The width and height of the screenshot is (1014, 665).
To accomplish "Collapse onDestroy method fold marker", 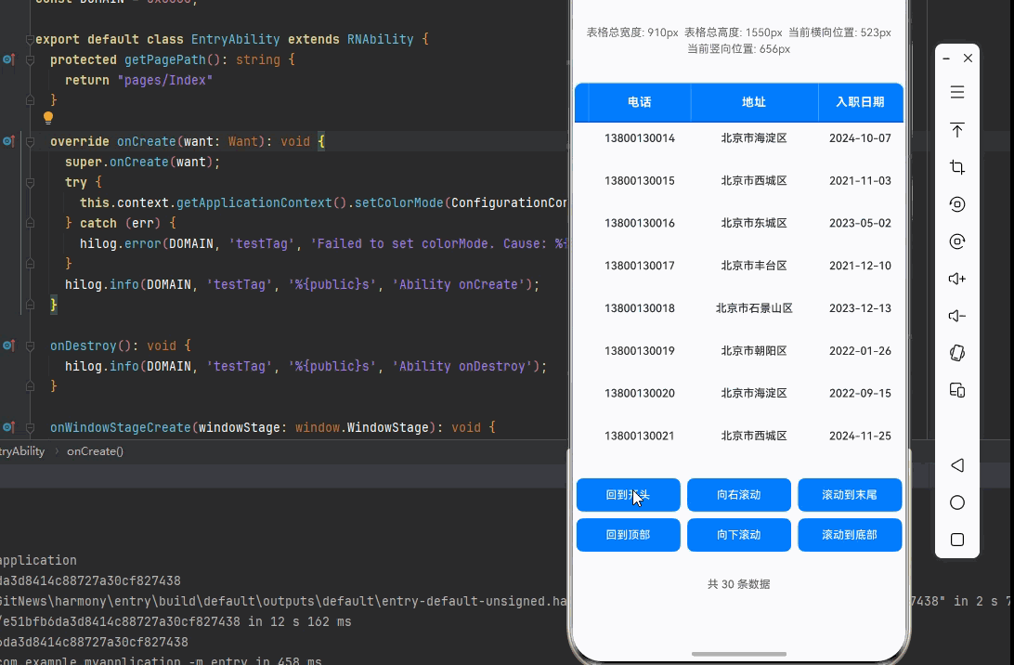I will click(30, 346).
